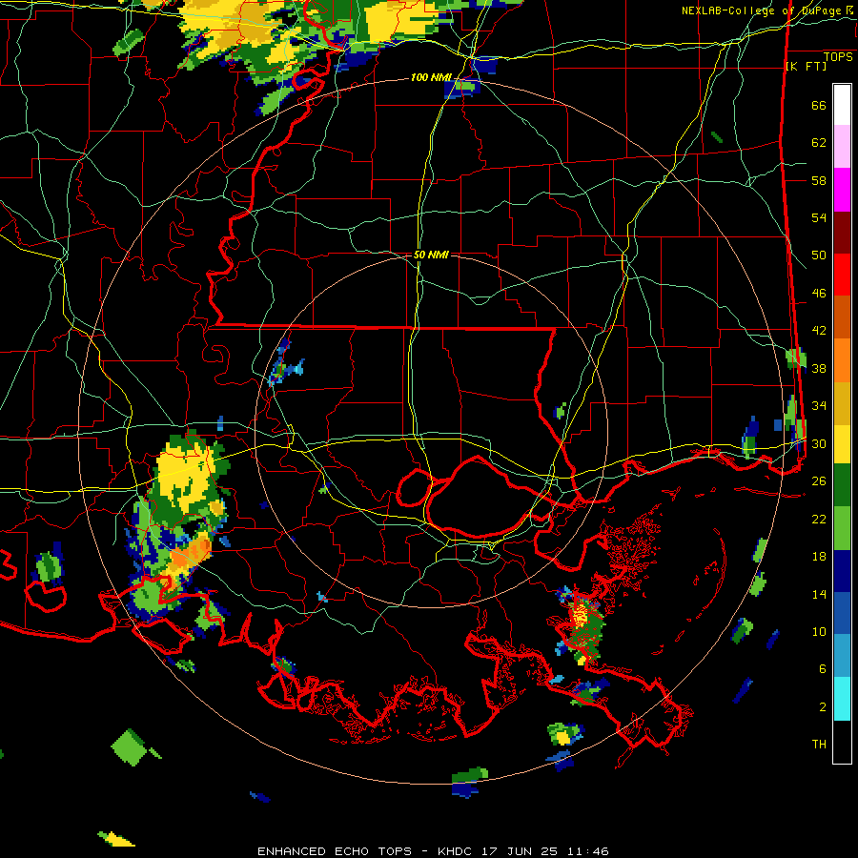The width and height of the screenshot is (858, 858).
Task: Click the "100 NMI" range ring label
Action: pyautogui.click(x=431, y=77)
